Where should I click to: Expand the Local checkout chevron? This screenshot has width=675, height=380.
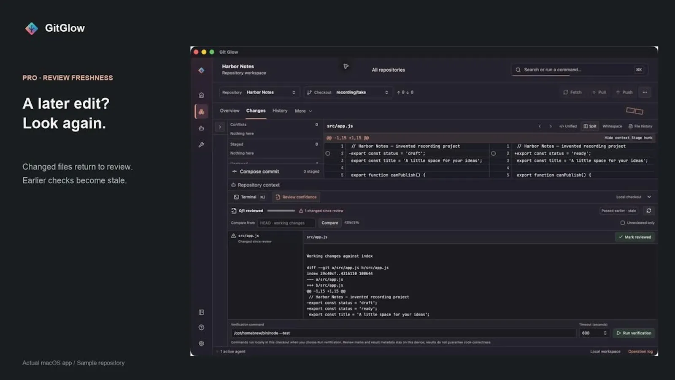coord(649,197)
